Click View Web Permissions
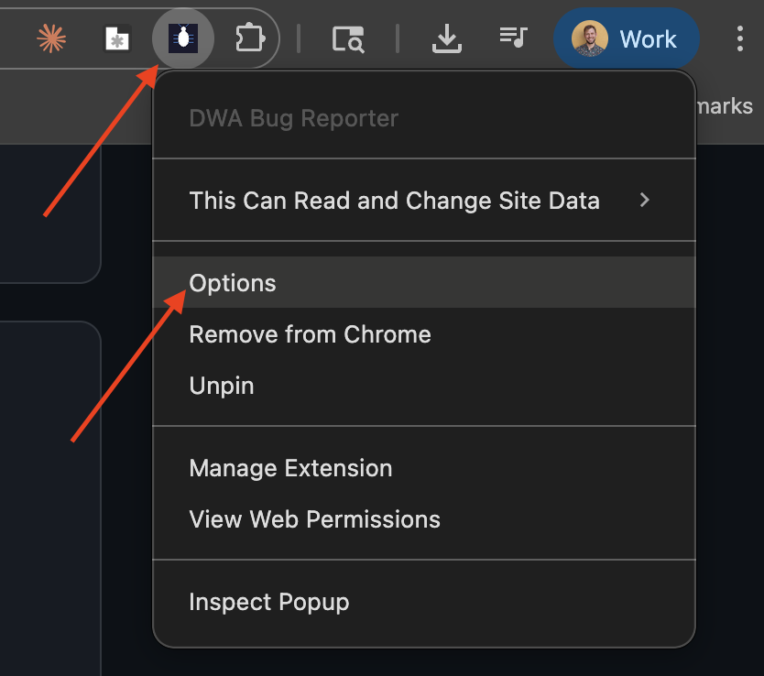Screen dimensions: 764x676 [314, 518]
